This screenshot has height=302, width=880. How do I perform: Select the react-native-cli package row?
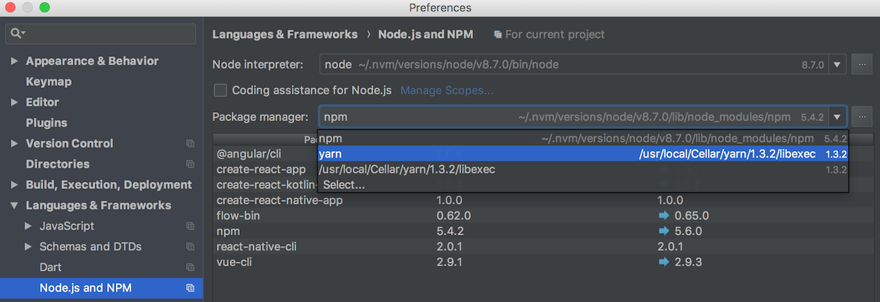click(x=543, y=246)
